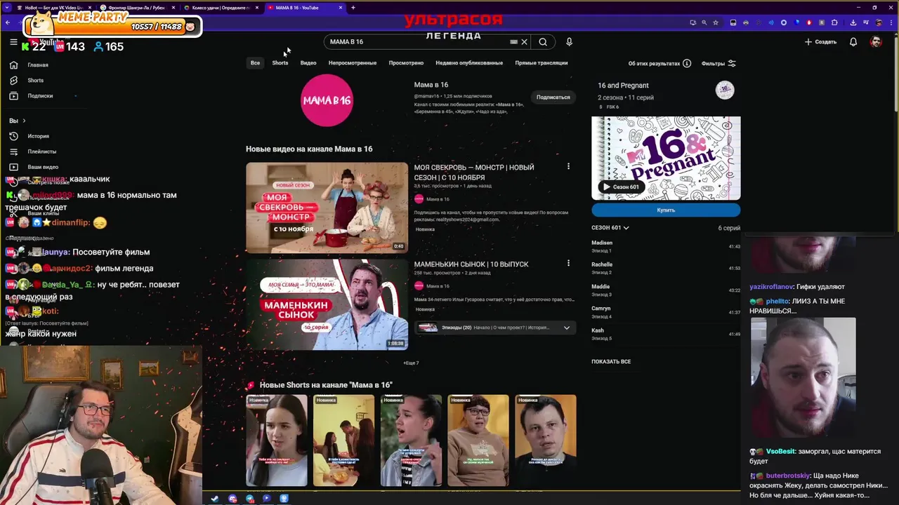Go back with the browser back arrow

[8, 22]
